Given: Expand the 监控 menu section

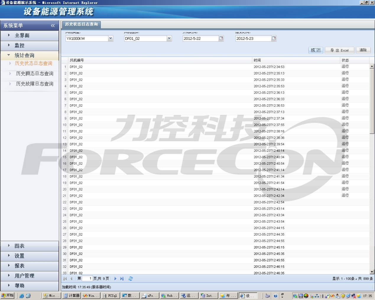Looking at the screenshot, I should point(30,46).
